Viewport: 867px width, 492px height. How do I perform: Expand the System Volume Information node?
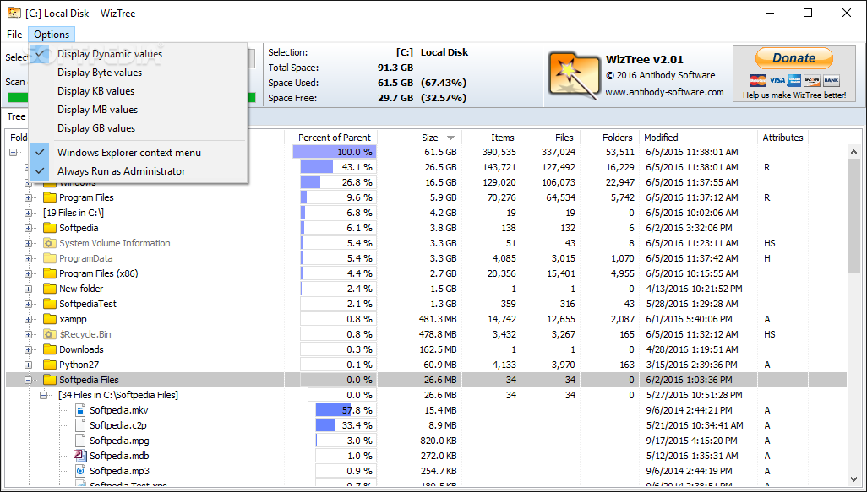pos(28,243)
